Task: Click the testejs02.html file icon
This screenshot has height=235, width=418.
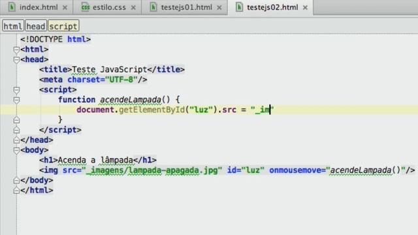Action: pos(239,7)
